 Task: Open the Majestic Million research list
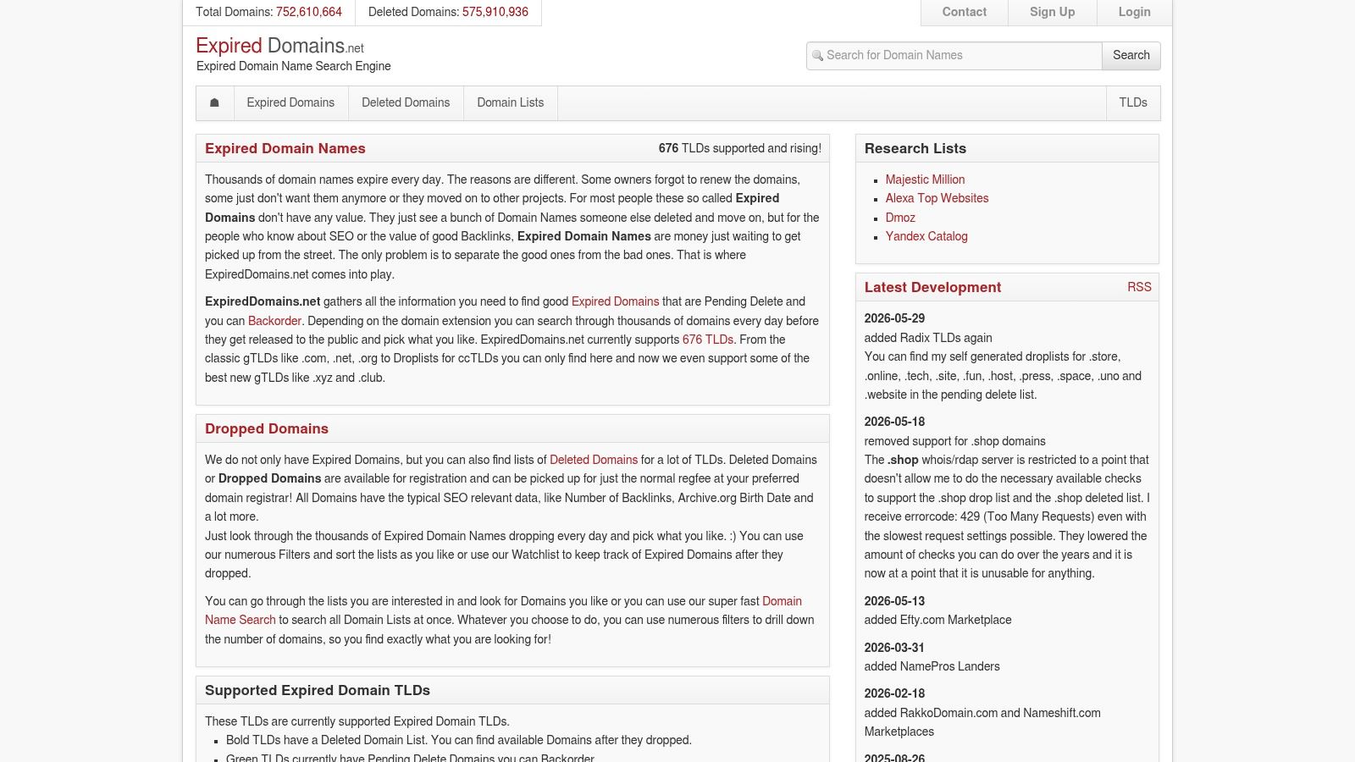[925, 179]
